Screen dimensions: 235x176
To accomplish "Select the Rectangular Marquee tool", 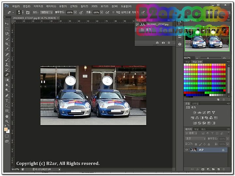I will 7,29.
